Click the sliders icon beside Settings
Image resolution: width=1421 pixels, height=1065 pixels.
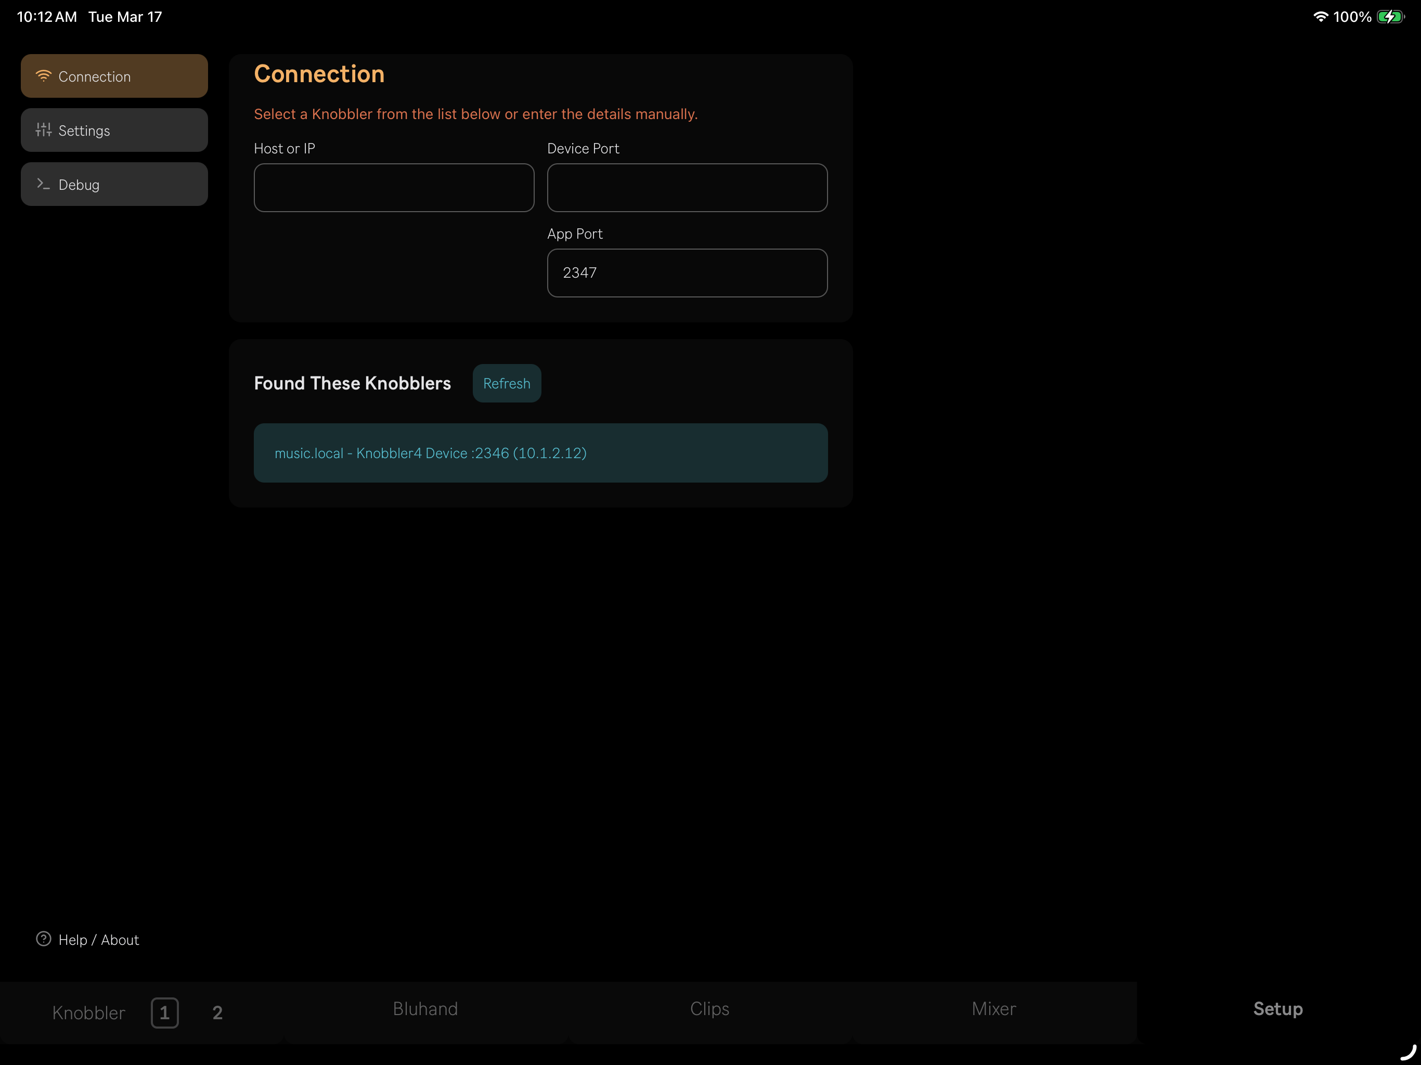[x=43, y=130]
